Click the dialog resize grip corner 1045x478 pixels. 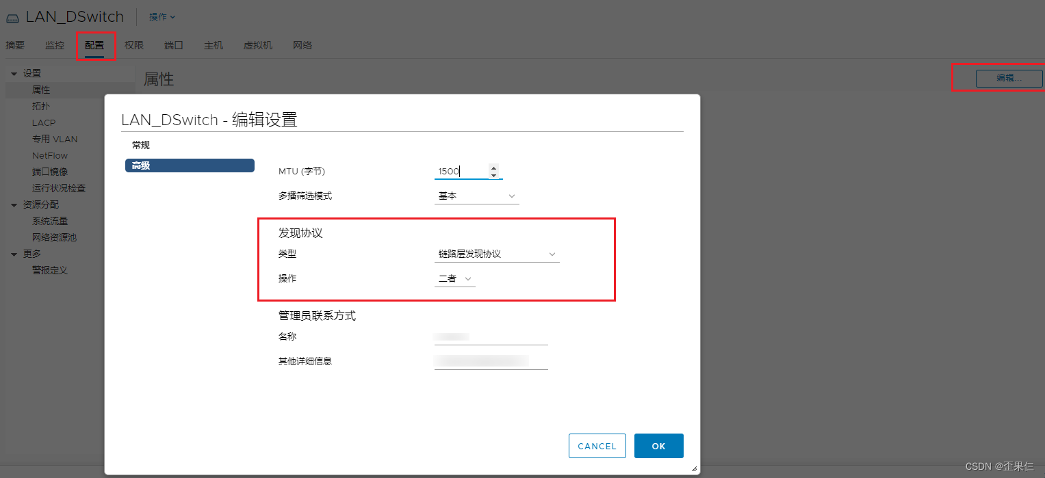(694, 468)
